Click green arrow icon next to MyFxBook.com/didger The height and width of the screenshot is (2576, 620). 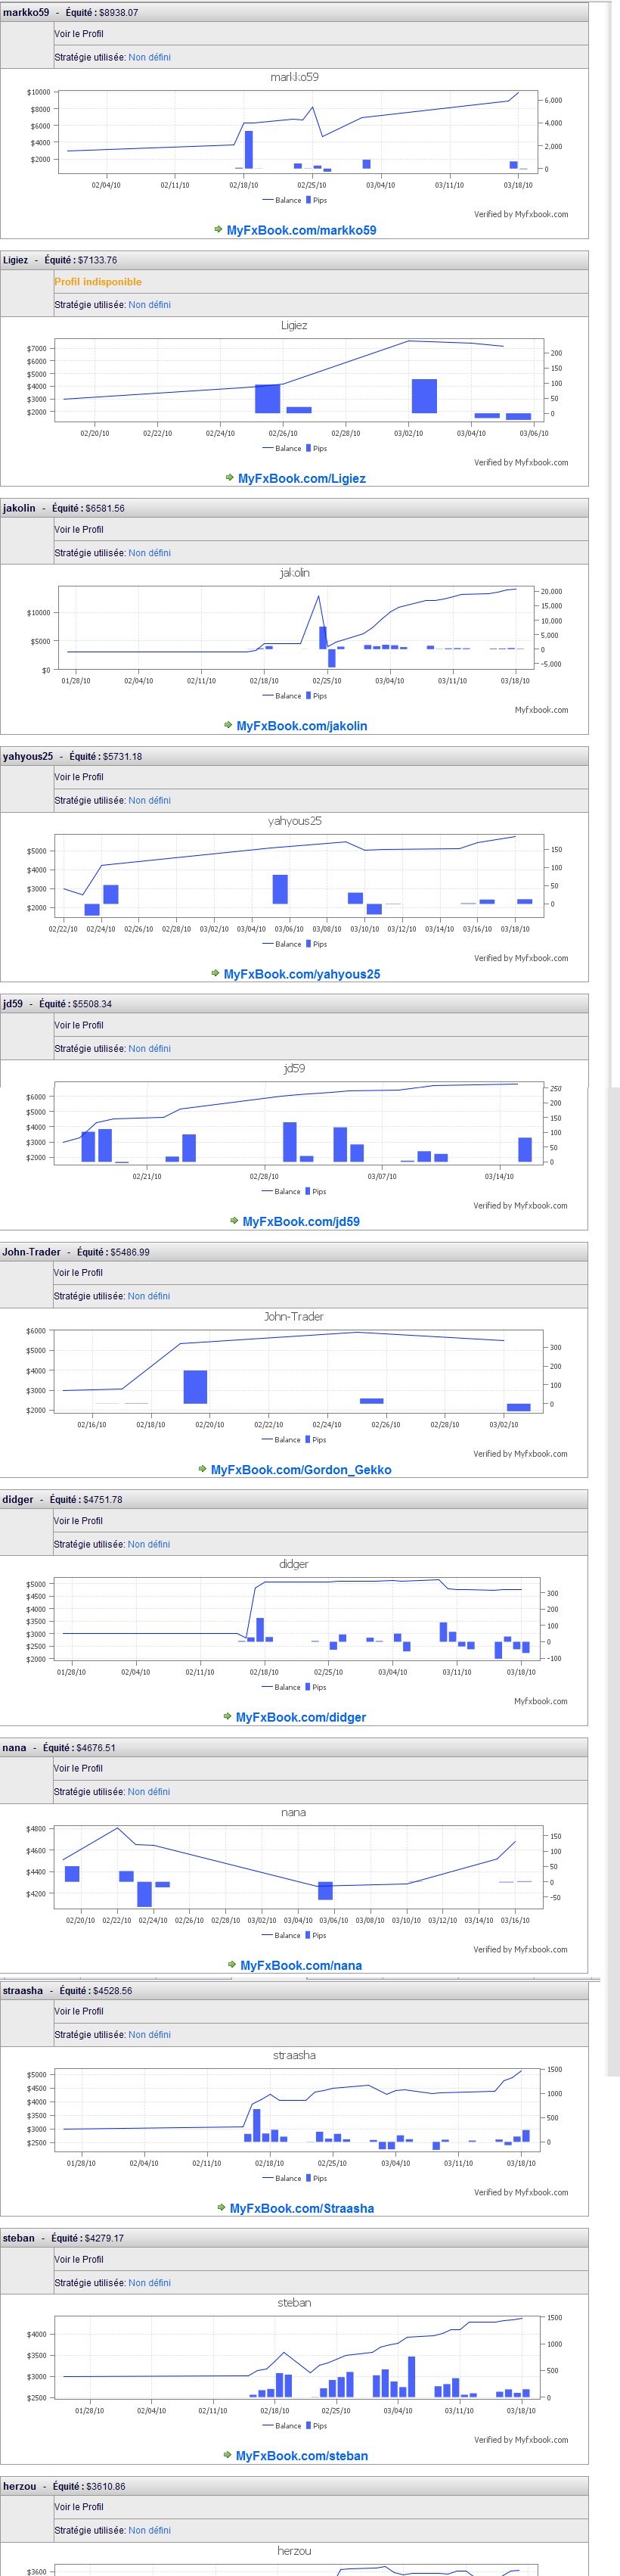227,1716
